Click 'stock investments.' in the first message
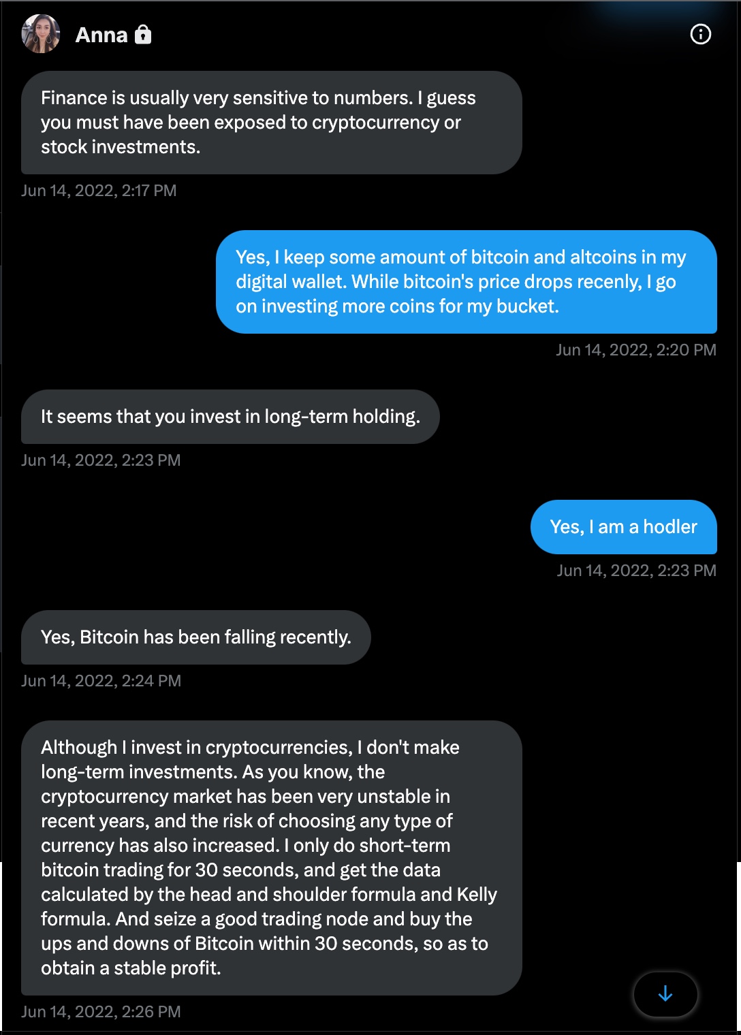Screen dimensions: 741x1035 pyautogui.click(x=121, y=147)
